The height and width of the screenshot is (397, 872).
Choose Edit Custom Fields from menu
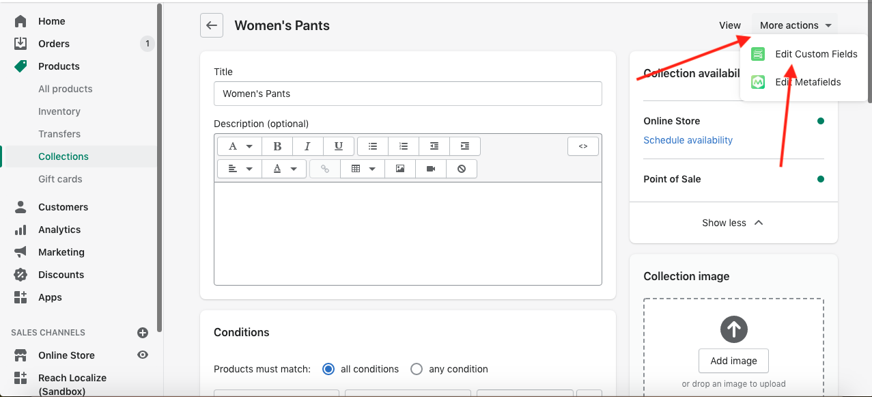click(x=804, y=54)
